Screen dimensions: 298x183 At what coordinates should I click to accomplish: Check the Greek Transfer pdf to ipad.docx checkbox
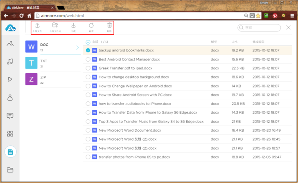click(88, 68)
